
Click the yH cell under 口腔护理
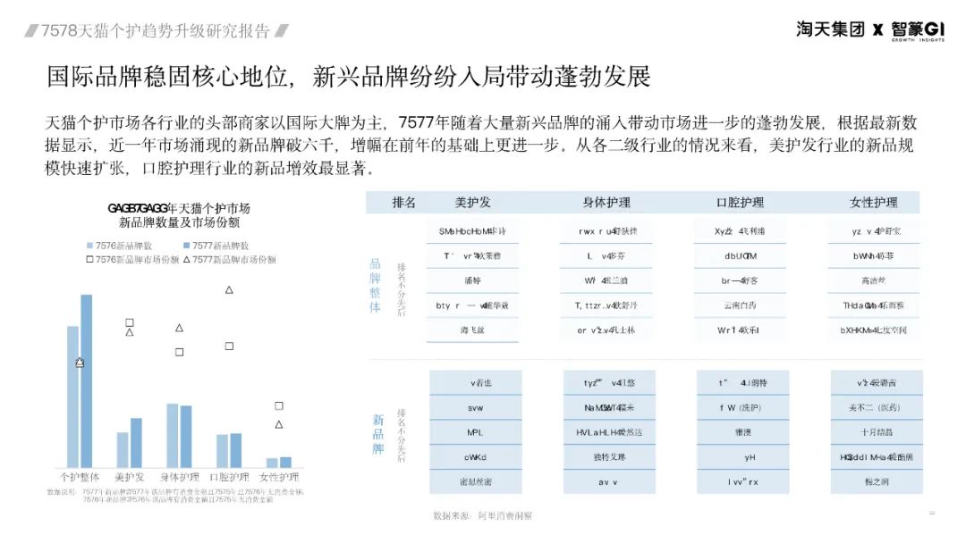(743, 457)
